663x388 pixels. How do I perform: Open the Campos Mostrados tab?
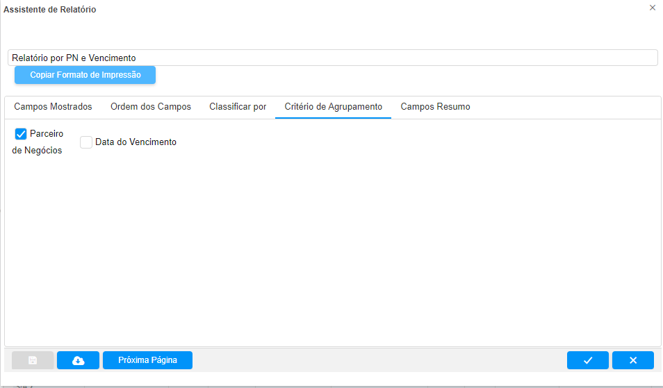pos(53,107)
